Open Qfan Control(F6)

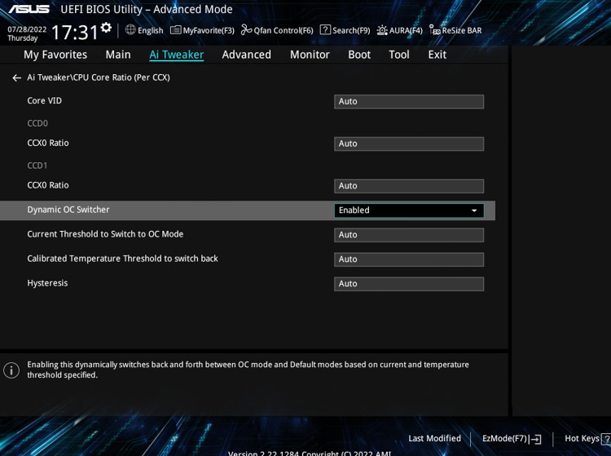[x=277, y=30]
